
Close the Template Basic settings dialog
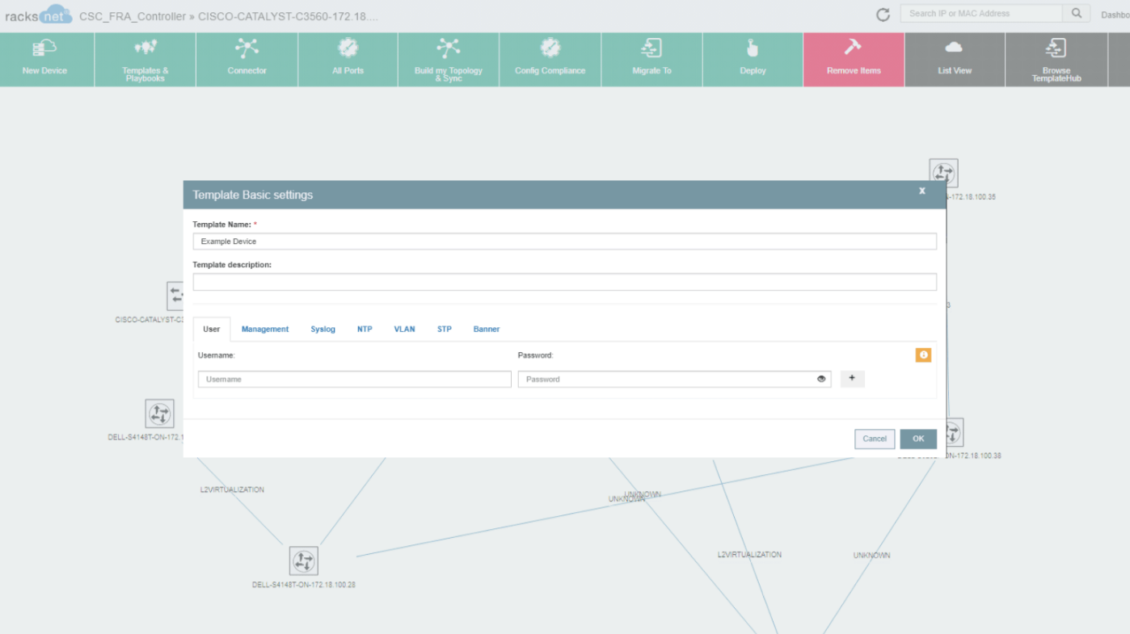tap(922, 191)
